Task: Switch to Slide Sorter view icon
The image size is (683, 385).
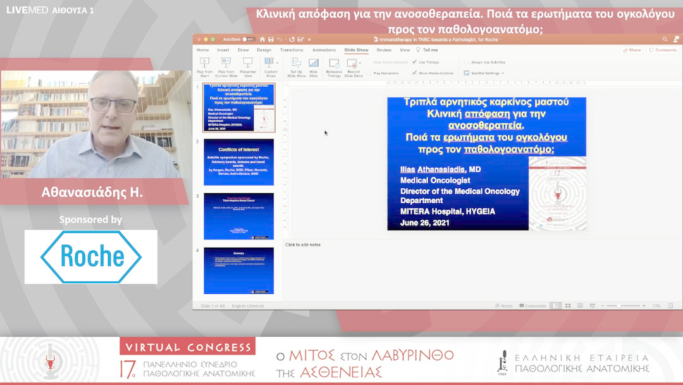Action: point(568,306)
